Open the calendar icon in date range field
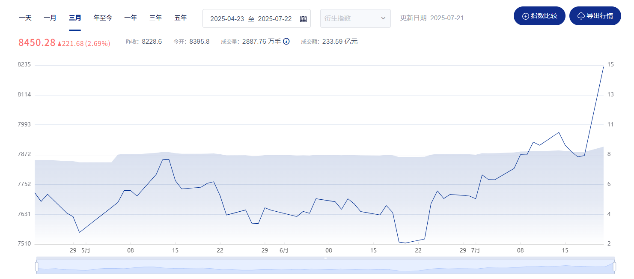Screen dimensions: 634x279 (303, 19)
